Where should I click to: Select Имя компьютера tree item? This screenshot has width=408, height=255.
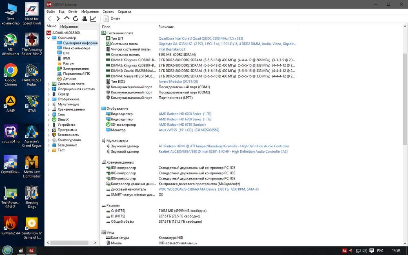[73, 48]
